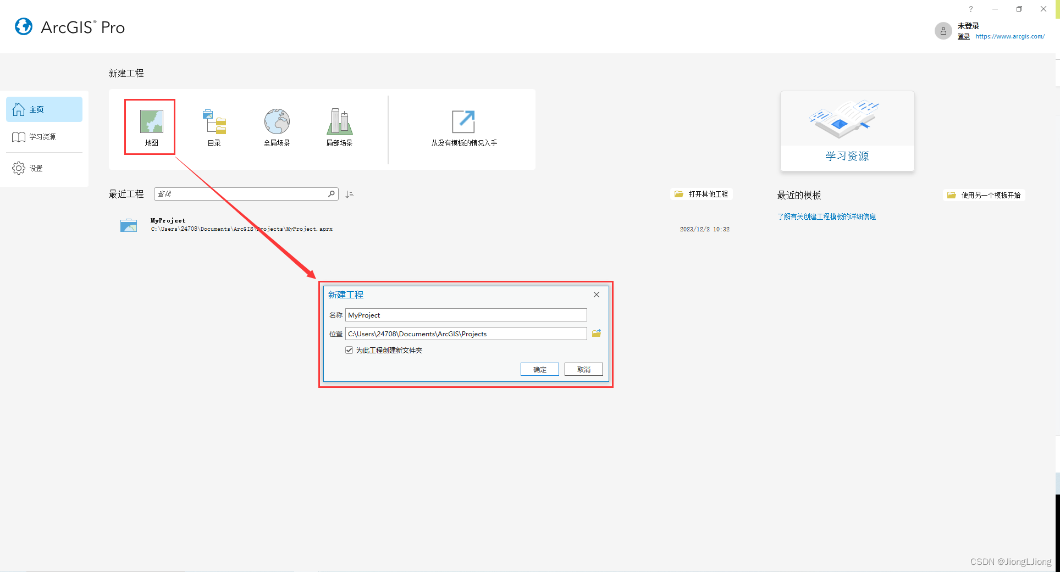The image size is (1060, 572).
Task: Close the New Project (新建工程) dialog
Action: [x=596, y=295]
